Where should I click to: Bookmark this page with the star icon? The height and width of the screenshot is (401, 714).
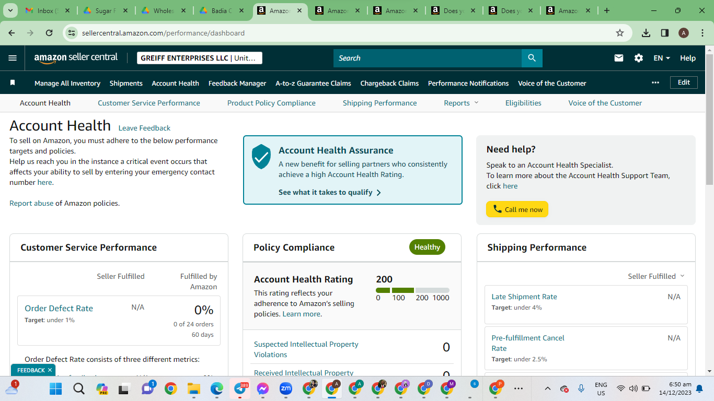coord(620,33)
